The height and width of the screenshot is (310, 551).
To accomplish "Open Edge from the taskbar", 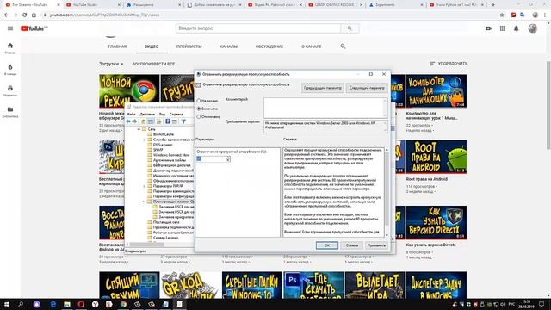I will (x=53, y=304).
